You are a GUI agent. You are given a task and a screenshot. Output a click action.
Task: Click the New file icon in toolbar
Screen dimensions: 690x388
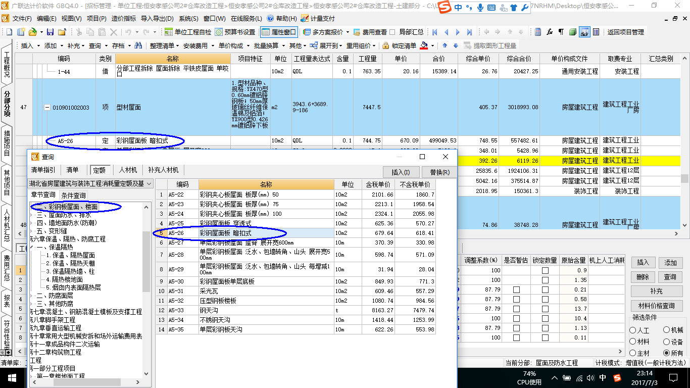pos(9,32)
